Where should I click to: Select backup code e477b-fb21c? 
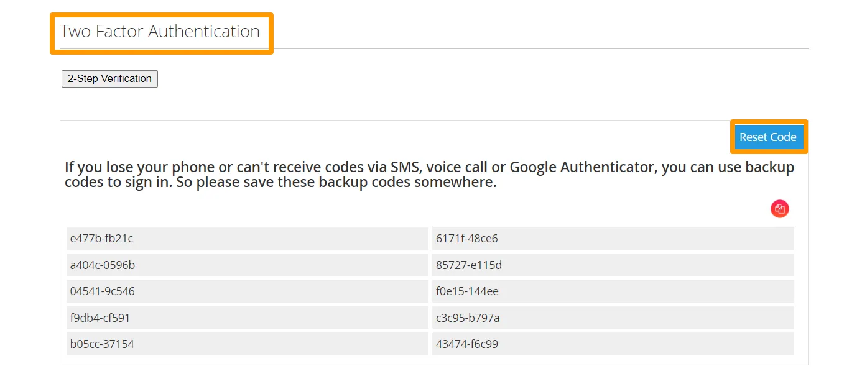tap(101, 239)
